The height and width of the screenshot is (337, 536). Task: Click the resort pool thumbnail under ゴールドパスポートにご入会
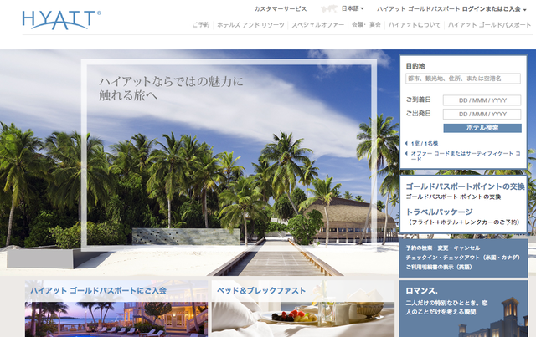pos(116,319)
